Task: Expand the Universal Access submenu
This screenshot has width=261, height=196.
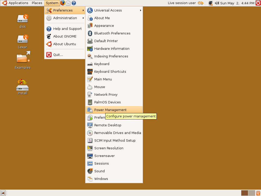Action: point(114,10)
